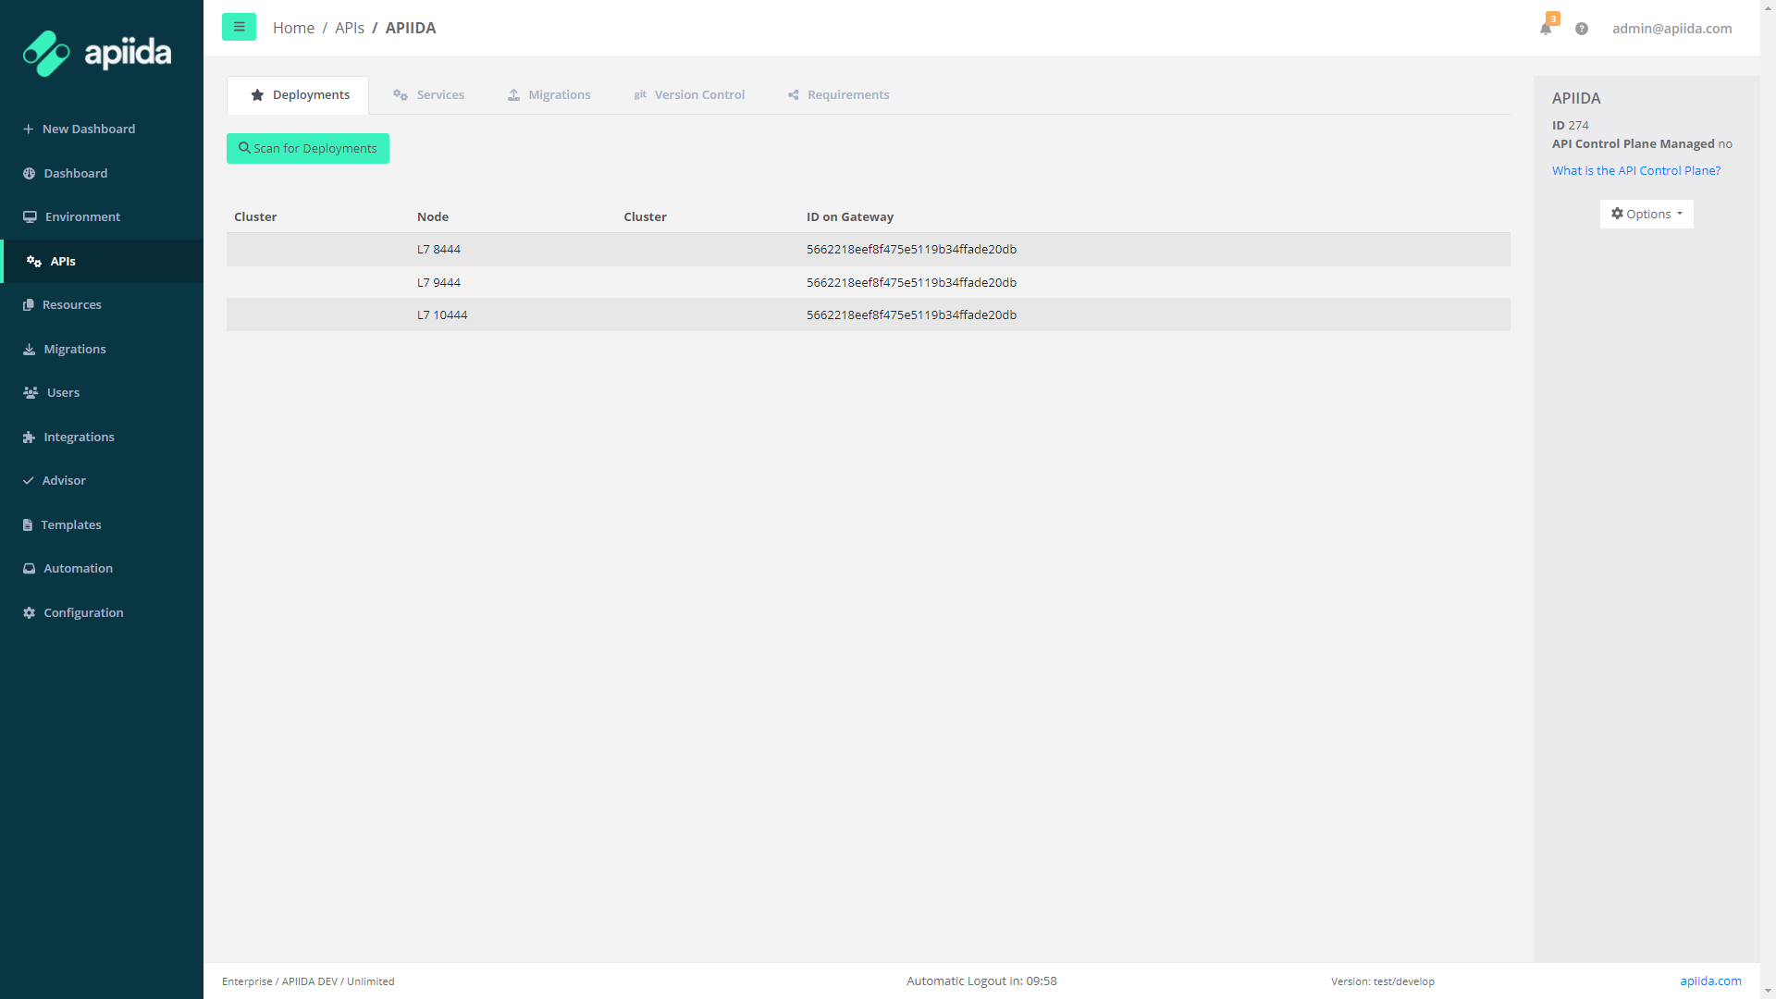This screenshot has height=999, width=1776.
Task: Click the APIs breadcrumb link
Action: click(x=350, y=28)
